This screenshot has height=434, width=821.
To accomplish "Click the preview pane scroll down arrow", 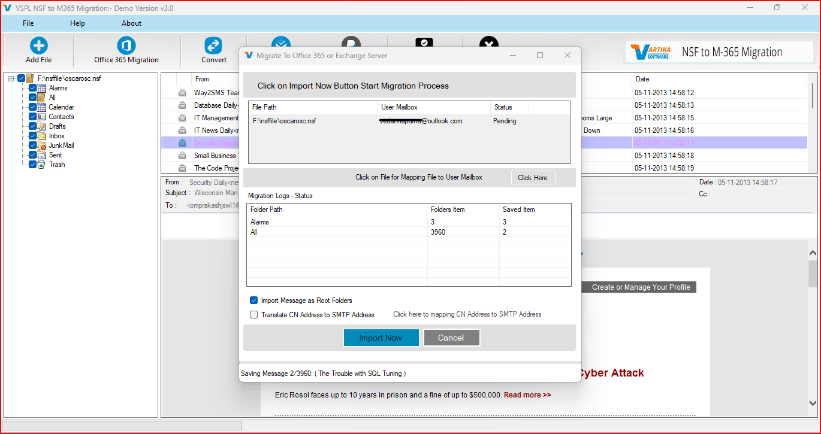I will coord(813,403).
